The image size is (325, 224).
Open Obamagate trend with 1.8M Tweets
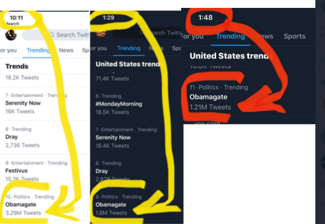point(111,204)
